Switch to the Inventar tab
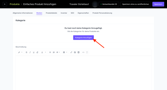 click(x=64, y=13)
